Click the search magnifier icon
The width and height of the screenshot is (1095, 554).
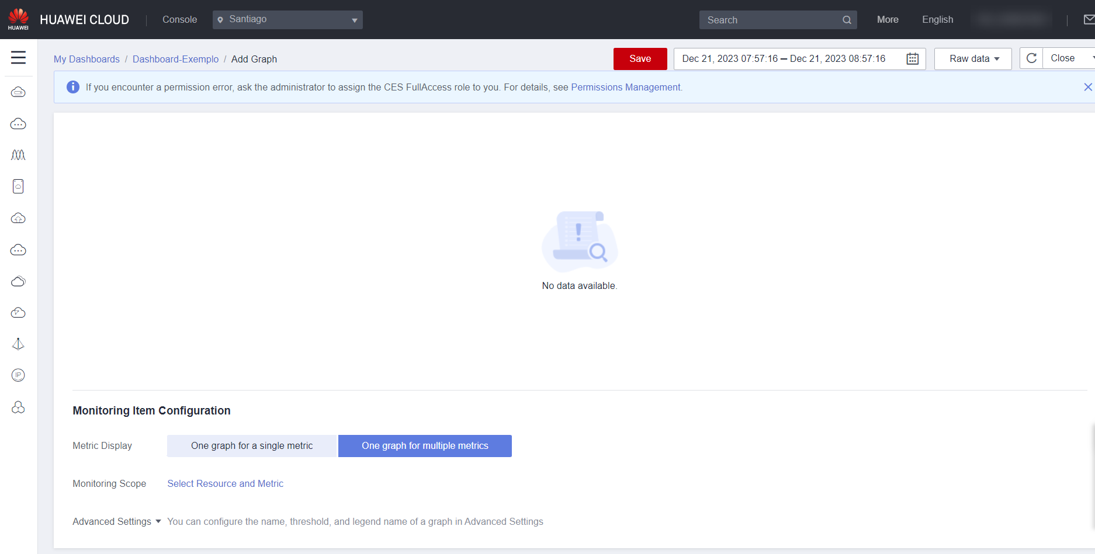tap(847, 20)
